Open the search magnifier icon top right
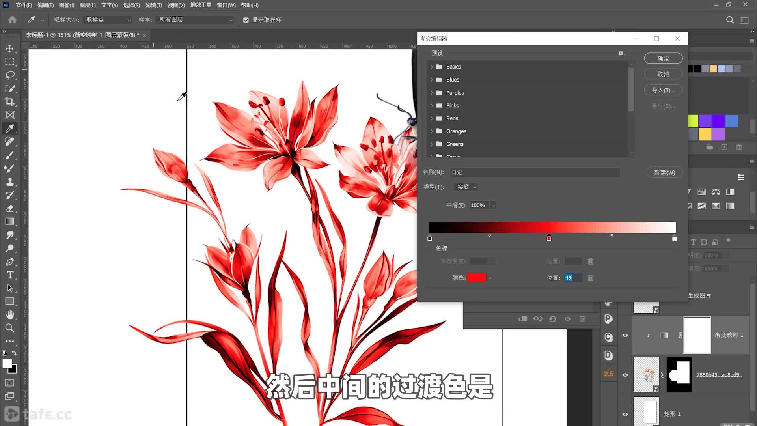Screen dimensions: 757x426 coord(730,20)
